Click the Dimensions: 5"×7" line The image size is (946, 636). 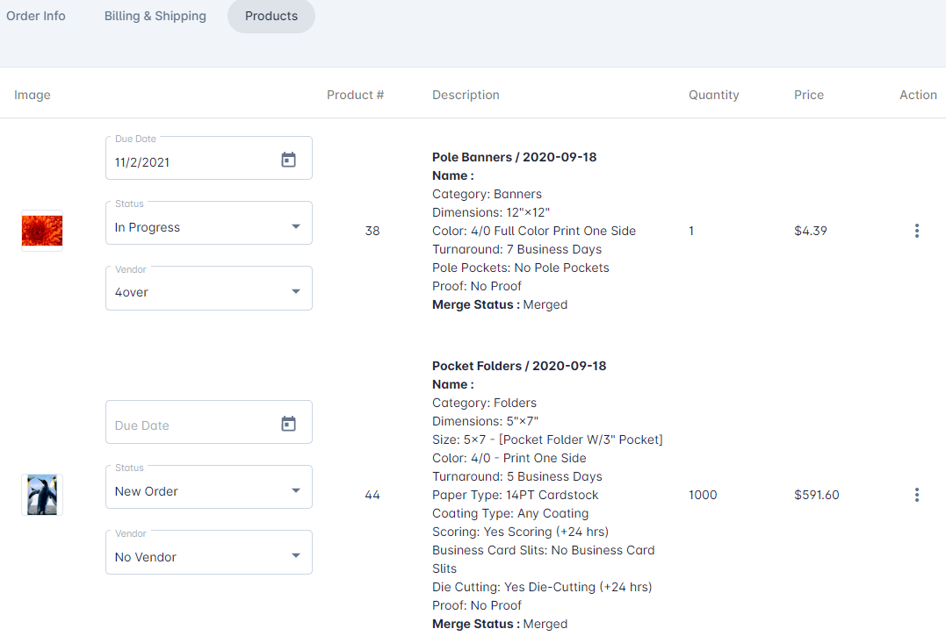(485, 422)
